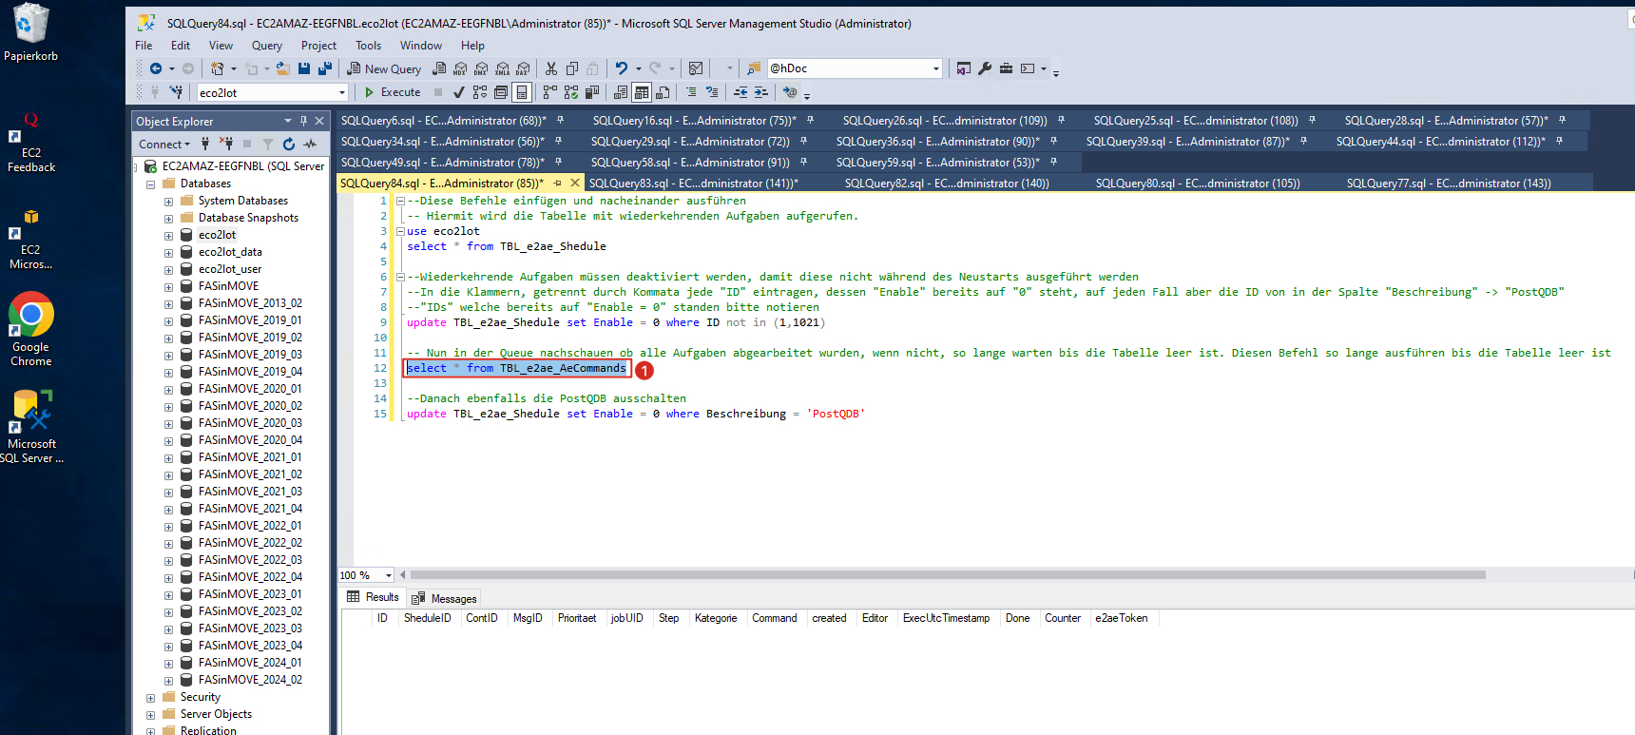
Task: Toggle Include Client Statistics
Action: coord(592,92)
